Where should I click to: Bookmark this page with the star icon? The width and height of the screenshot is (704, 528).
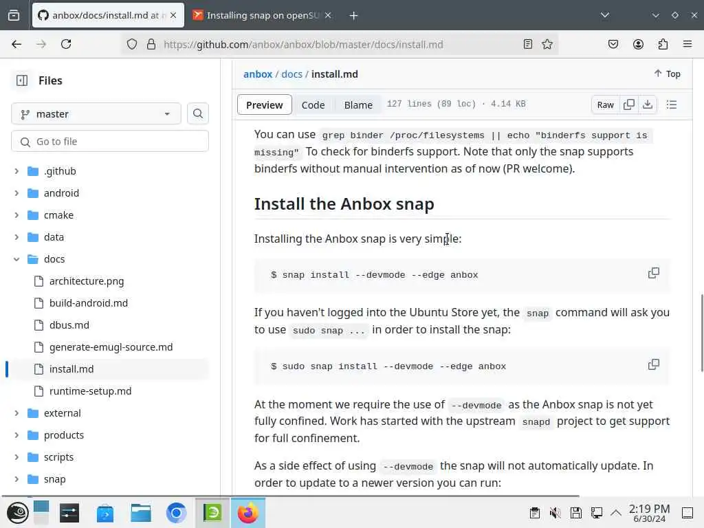547,44
